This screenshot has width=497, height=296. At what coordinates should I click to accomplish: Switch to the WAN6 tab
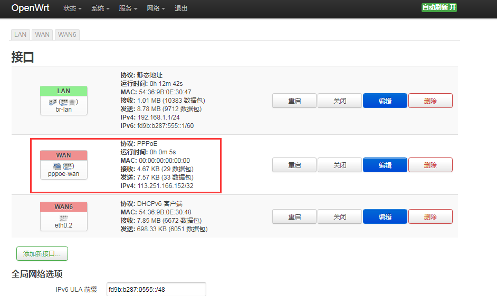pyautogui.click(x=67, y=35)
